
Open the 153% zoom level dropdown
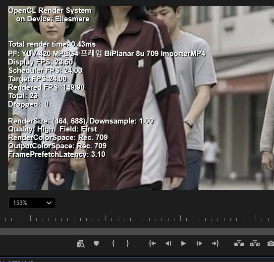32,203
